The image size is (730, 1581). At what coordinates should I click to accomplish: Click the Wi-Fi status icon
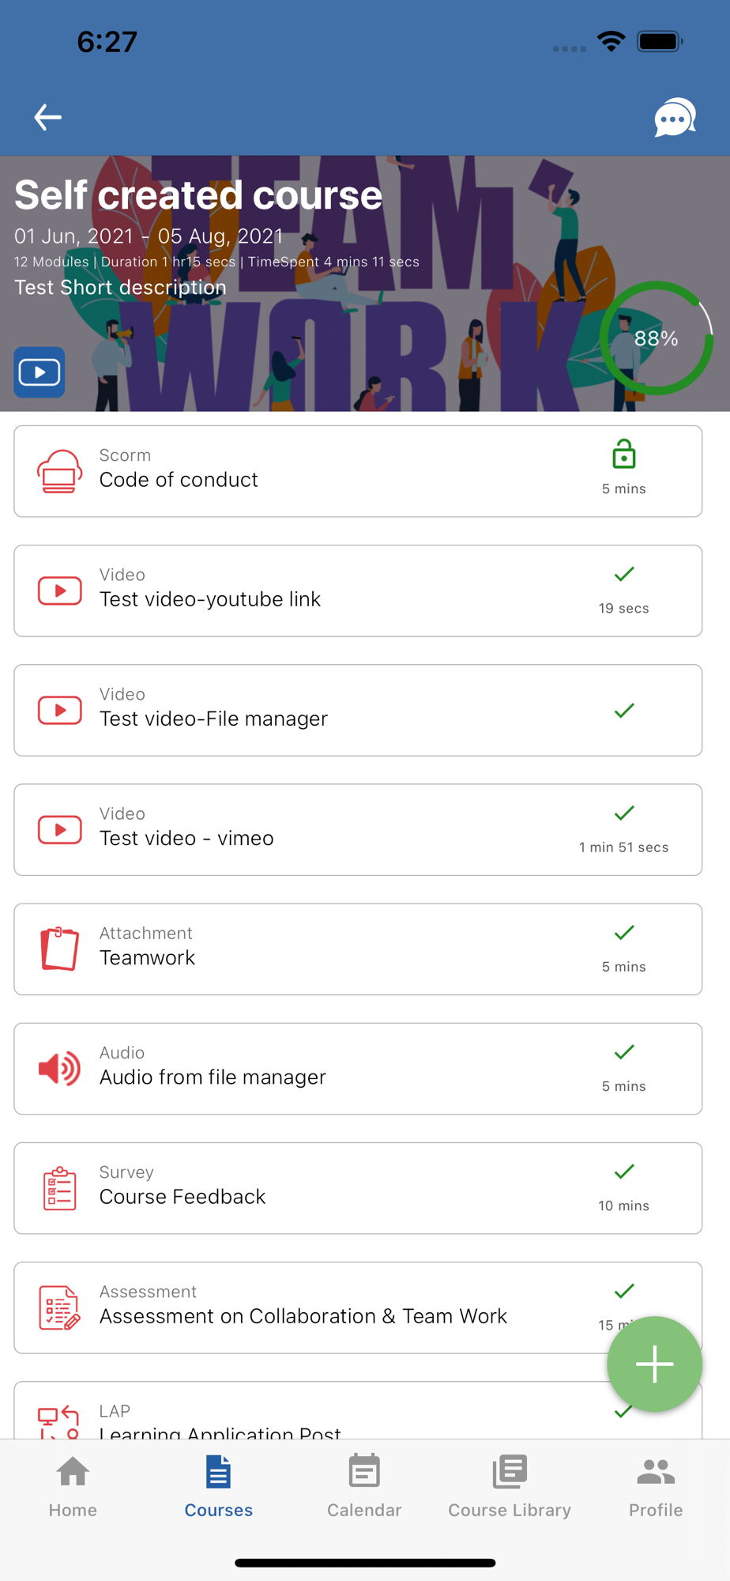point(611,41)
